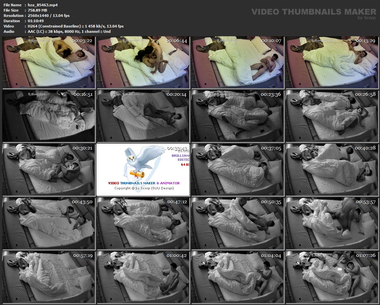Click the 'Audio' label
This screenshot has width=380, height=305.
[x=9, y=31]
